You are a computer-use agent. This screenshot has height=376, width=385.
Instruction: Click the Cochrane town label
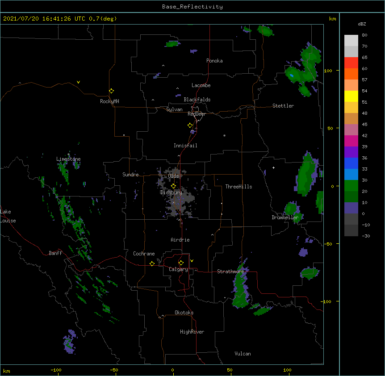tap(144, 254)
